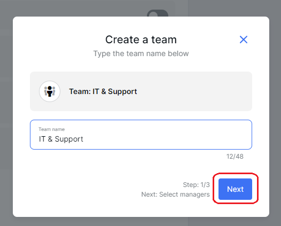Dismiss the modal using the blue X icon

coord(244,40)
